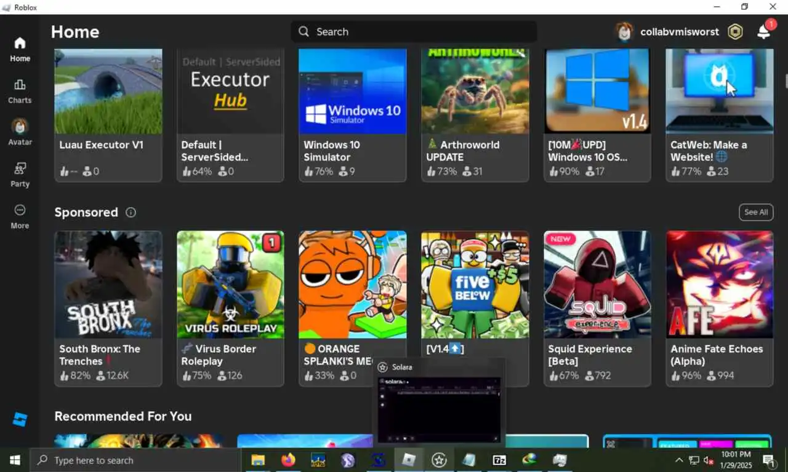The width and height of the screenshot is (788, 472).
Task: Open the Squid Experience thumbnail
Action: (597, 285)
